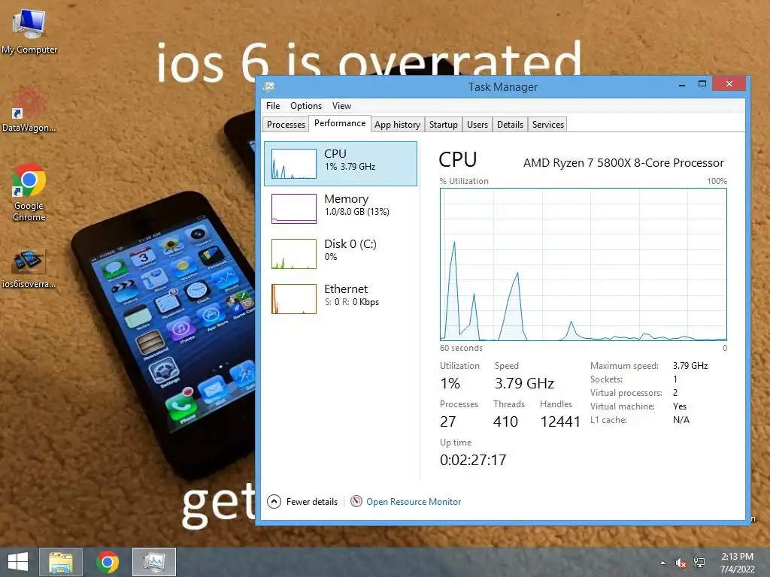
Task: Click the Task Manager title bar icon
Action: pos(268,87)
